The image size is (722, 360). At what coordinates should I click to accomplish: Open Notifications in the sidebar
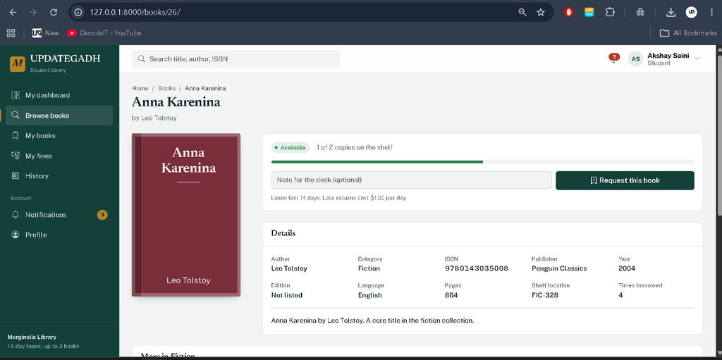click(x=59, y=215)
